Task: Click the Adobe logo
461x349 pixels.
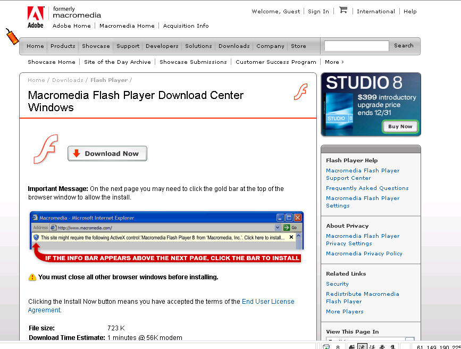Action: [x=36, y=18]
